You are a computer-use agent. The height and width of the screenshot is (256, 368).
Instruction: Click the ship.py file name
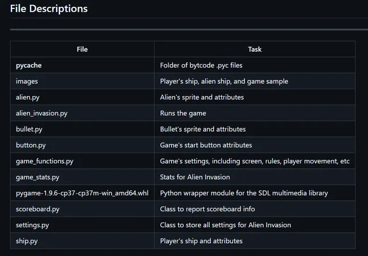coord(27,241)
